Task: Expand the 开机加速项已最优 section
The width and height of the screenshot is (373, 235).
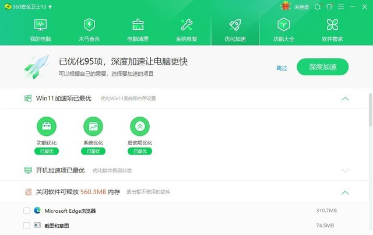Action: pyautogui.click(x=345, y=170)
